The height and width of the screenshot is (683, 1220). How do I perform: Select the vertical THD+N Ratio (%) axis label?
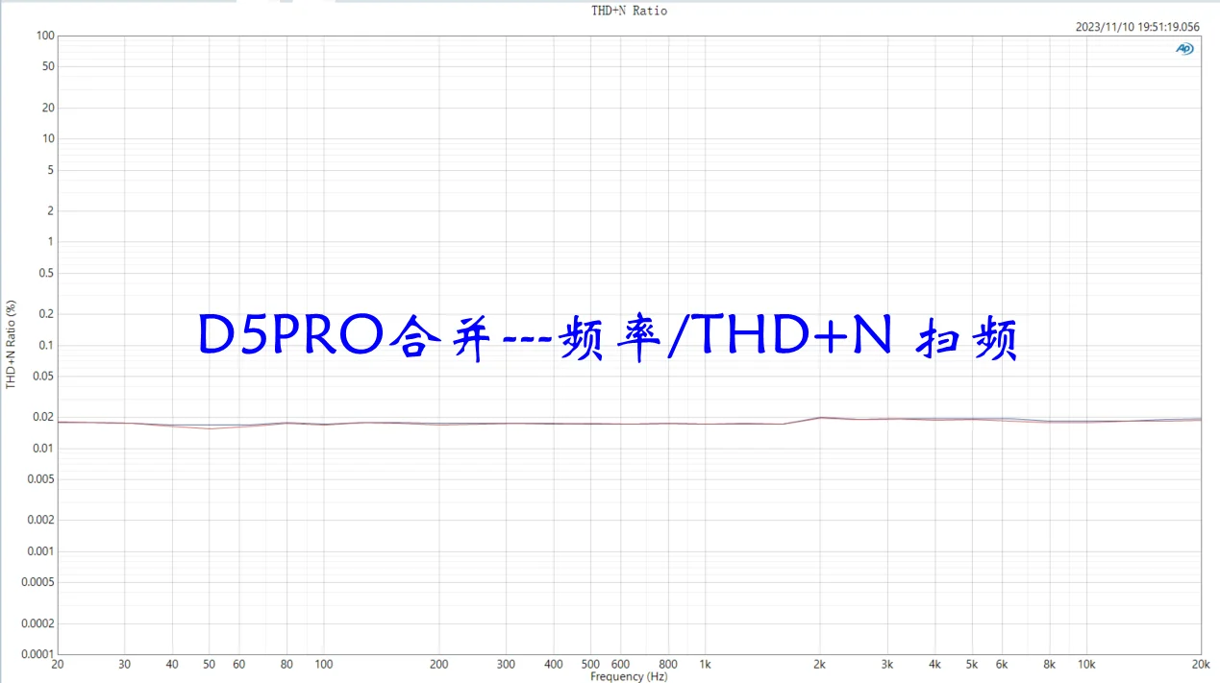pyautogui.click(x=12, y=345)
